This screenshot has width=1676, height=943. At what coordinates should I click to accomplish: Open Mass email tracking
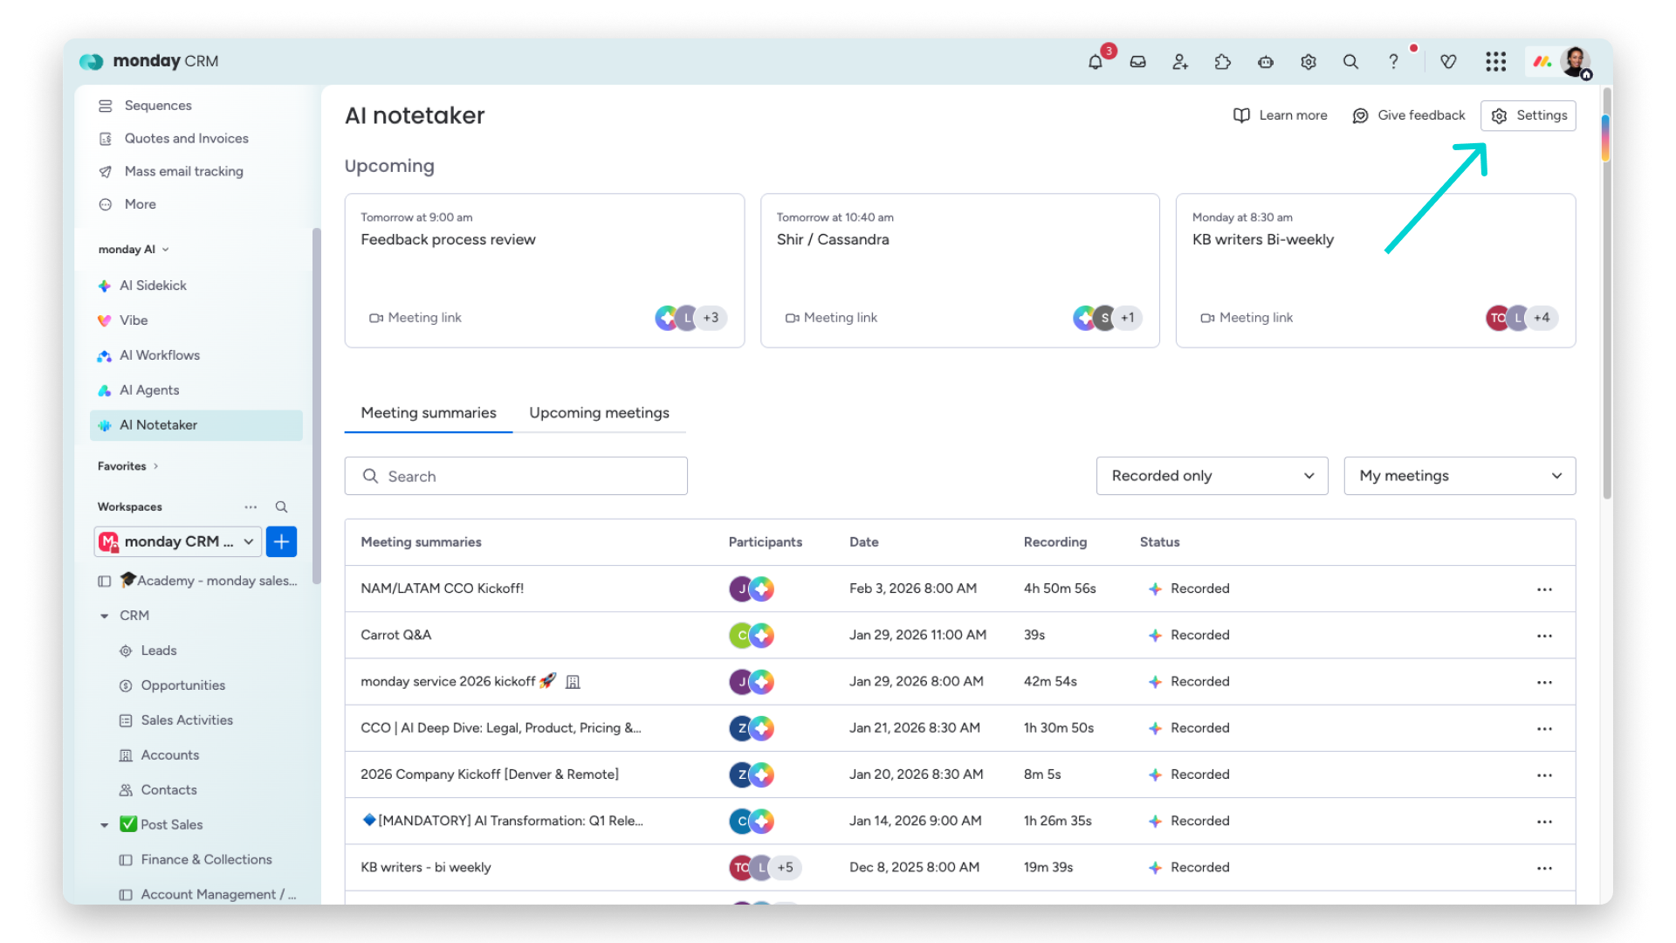(183, 172)
